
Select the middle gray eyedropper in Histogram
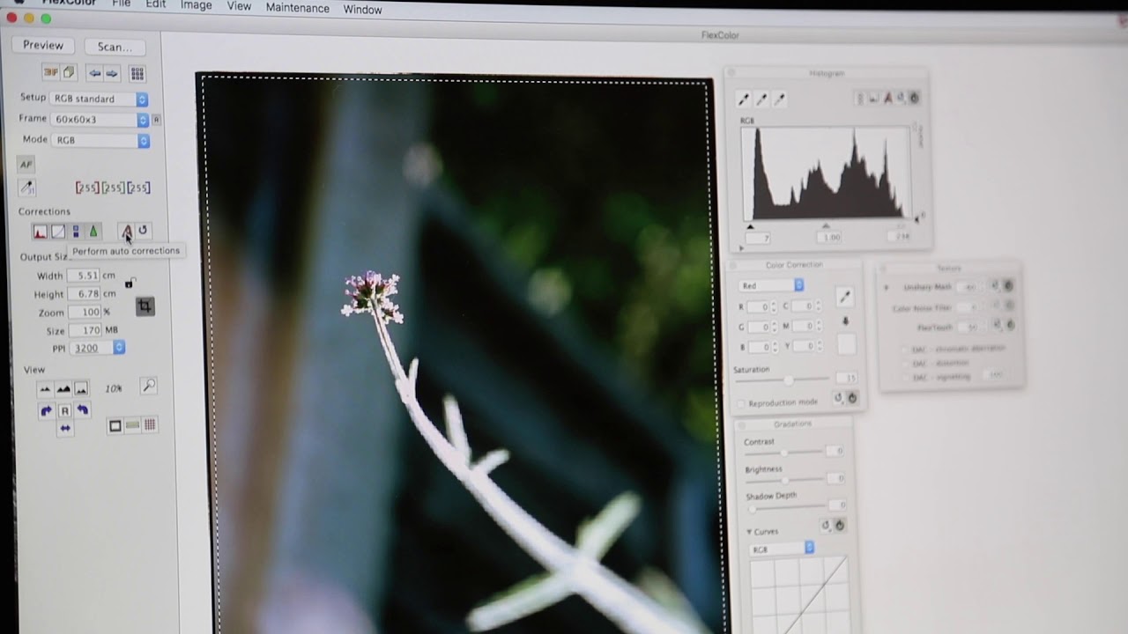(x=761, y=100)
